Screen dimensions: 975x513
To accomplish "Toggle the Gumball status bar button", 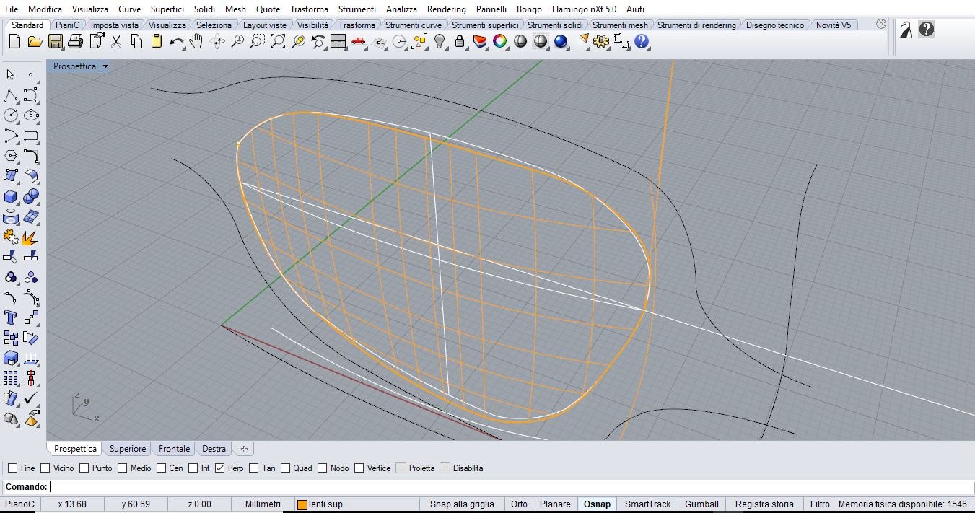I will tap(701, 504).
